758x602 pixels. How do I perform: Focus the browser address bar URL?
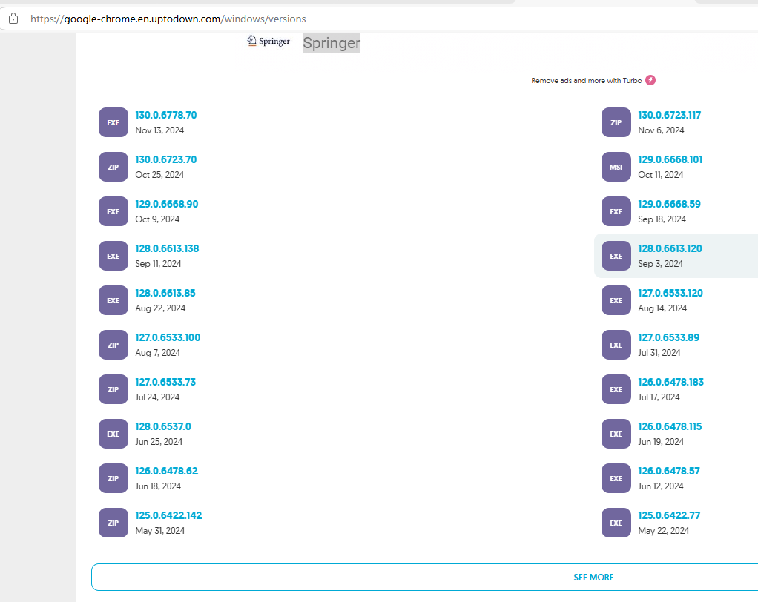click(x=168, y=19)
